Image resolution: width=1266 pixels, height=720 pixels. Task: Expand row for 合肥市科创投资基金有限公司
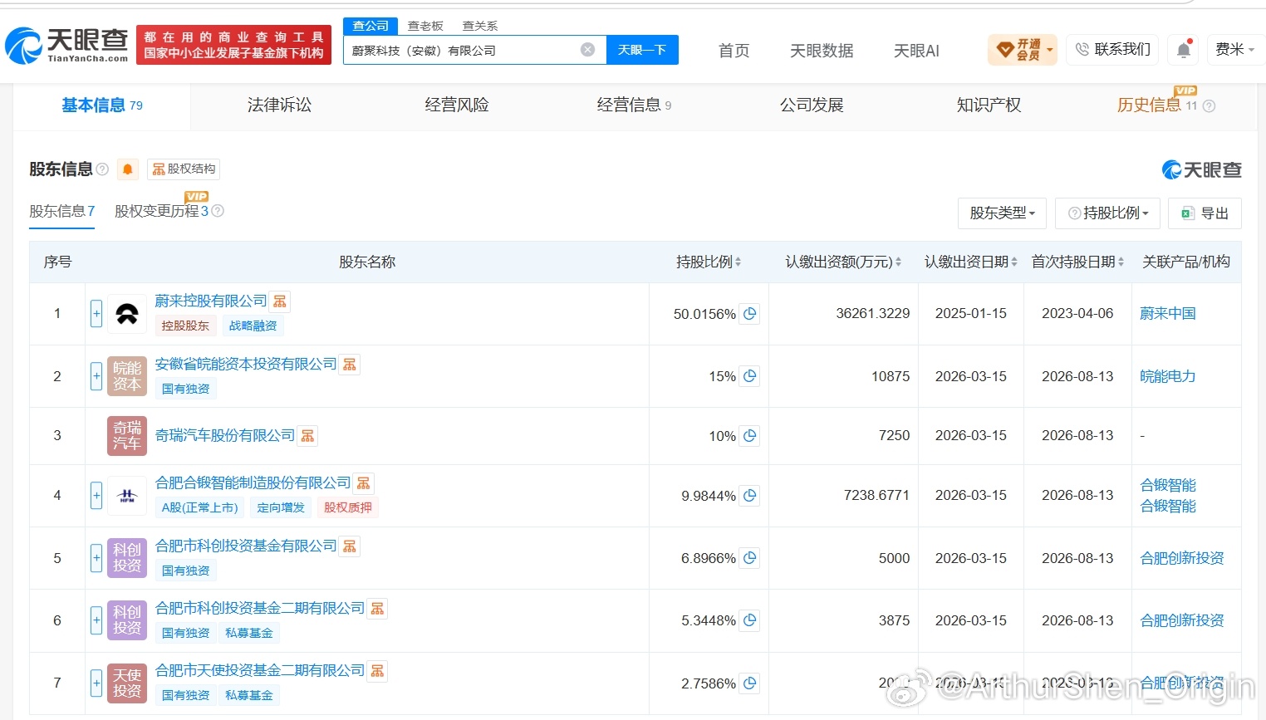coord(96,558)
